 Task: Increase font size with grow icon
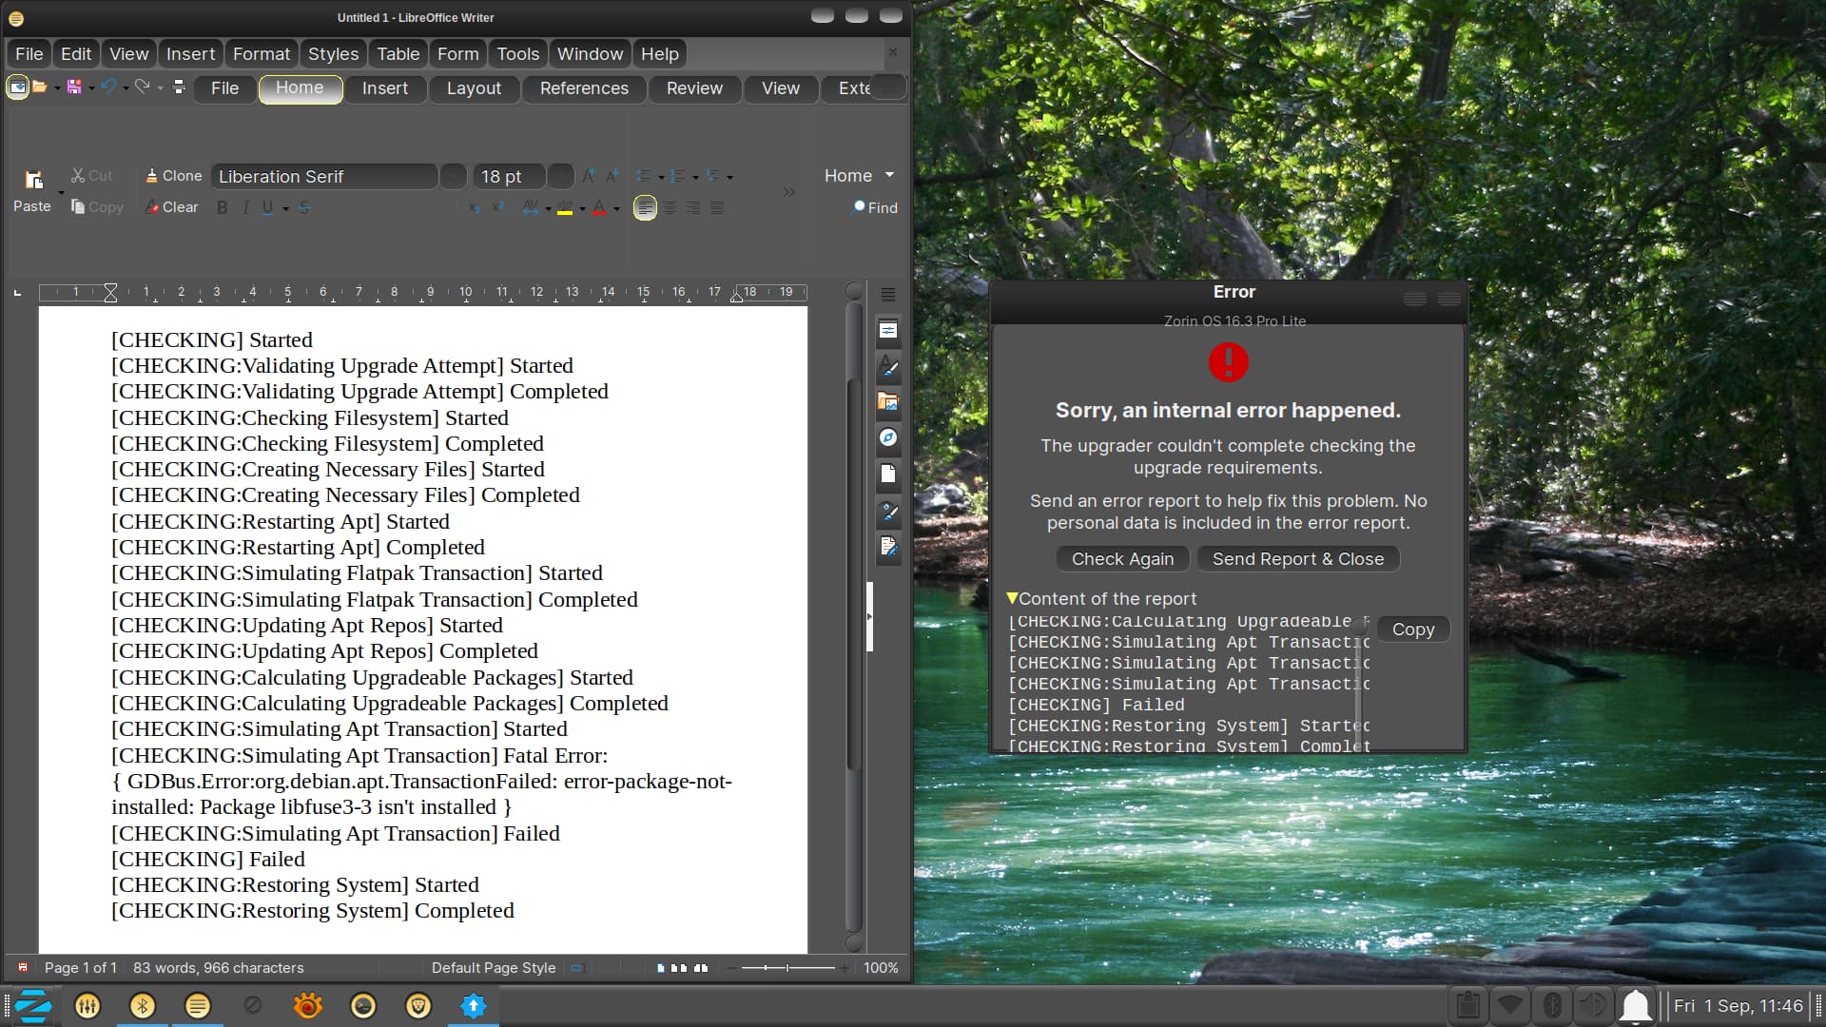(589, 176)
